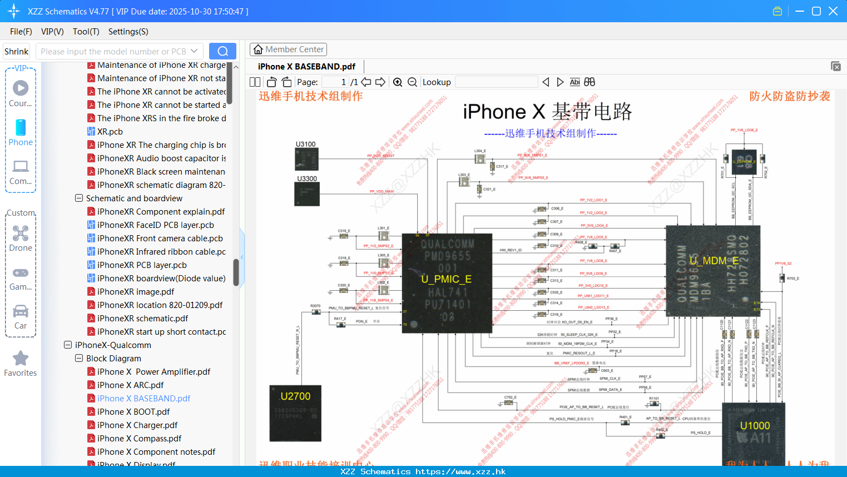The width and height of the screenshot is (847, 477).
Task: Open iPhoneXR Black screen maintenance file
Action: tap(161, 171)
